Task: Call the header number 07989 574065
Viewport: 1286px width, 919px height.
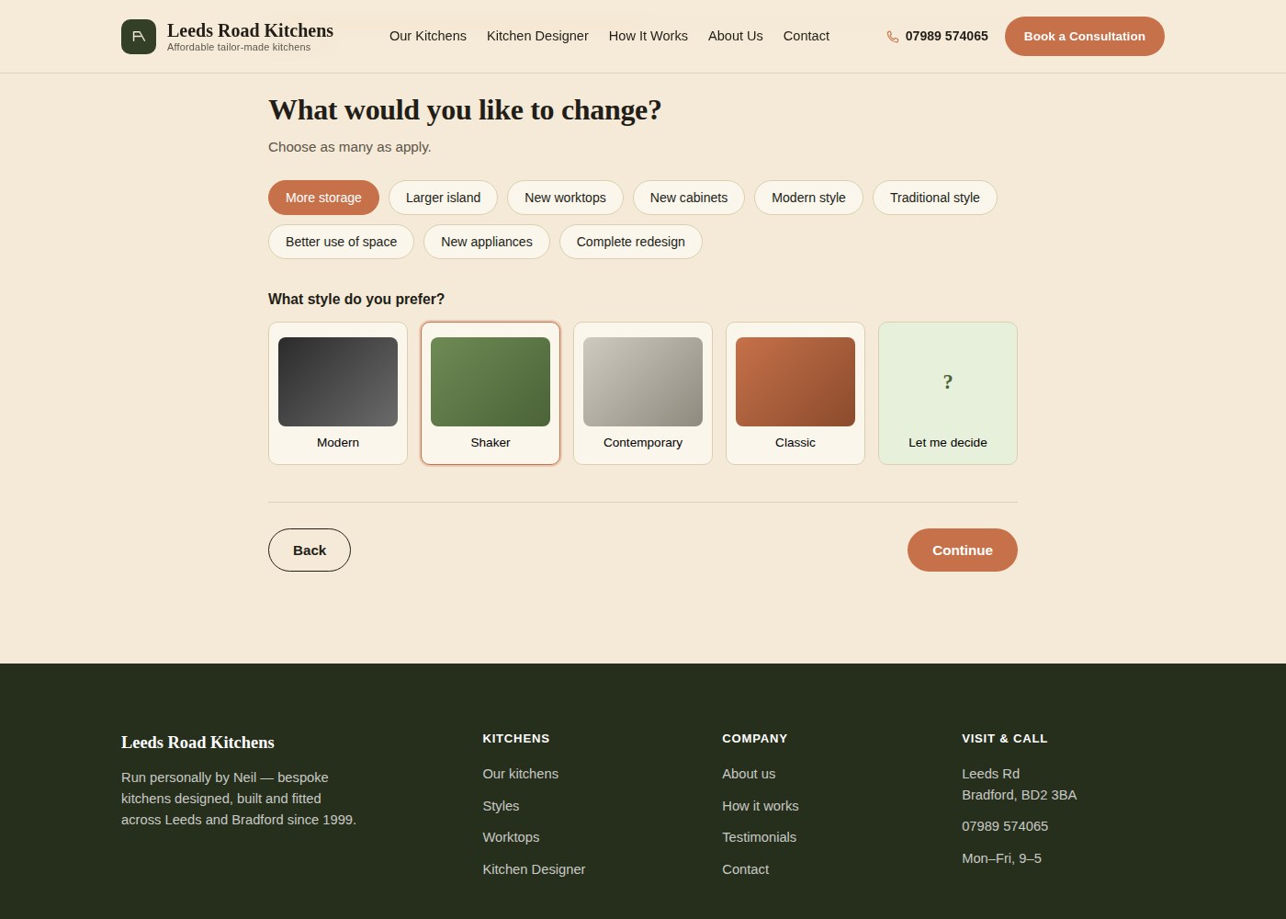Action: pyautogui.click(x=947, y=37)
